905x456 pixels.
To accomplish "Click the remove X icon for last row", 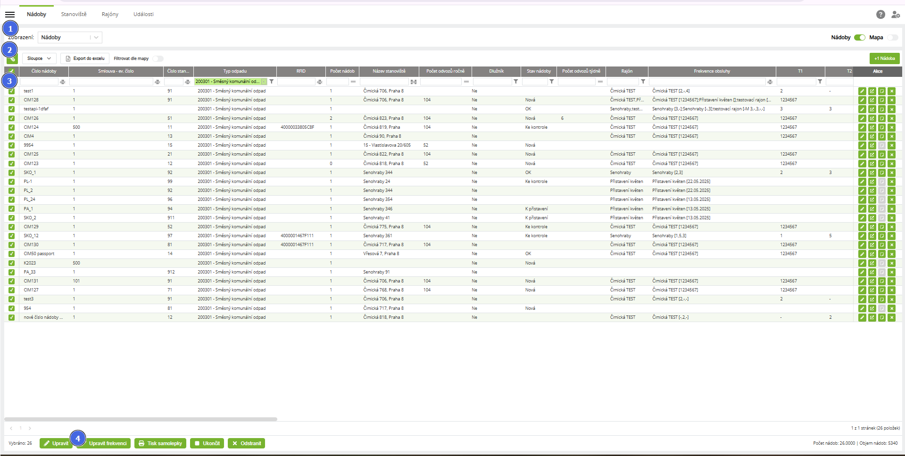I will click(891, 317).
